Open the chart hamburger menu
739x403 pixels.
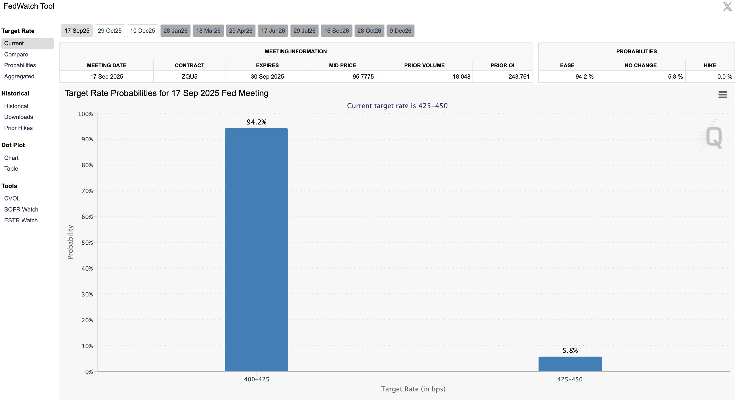722,94
